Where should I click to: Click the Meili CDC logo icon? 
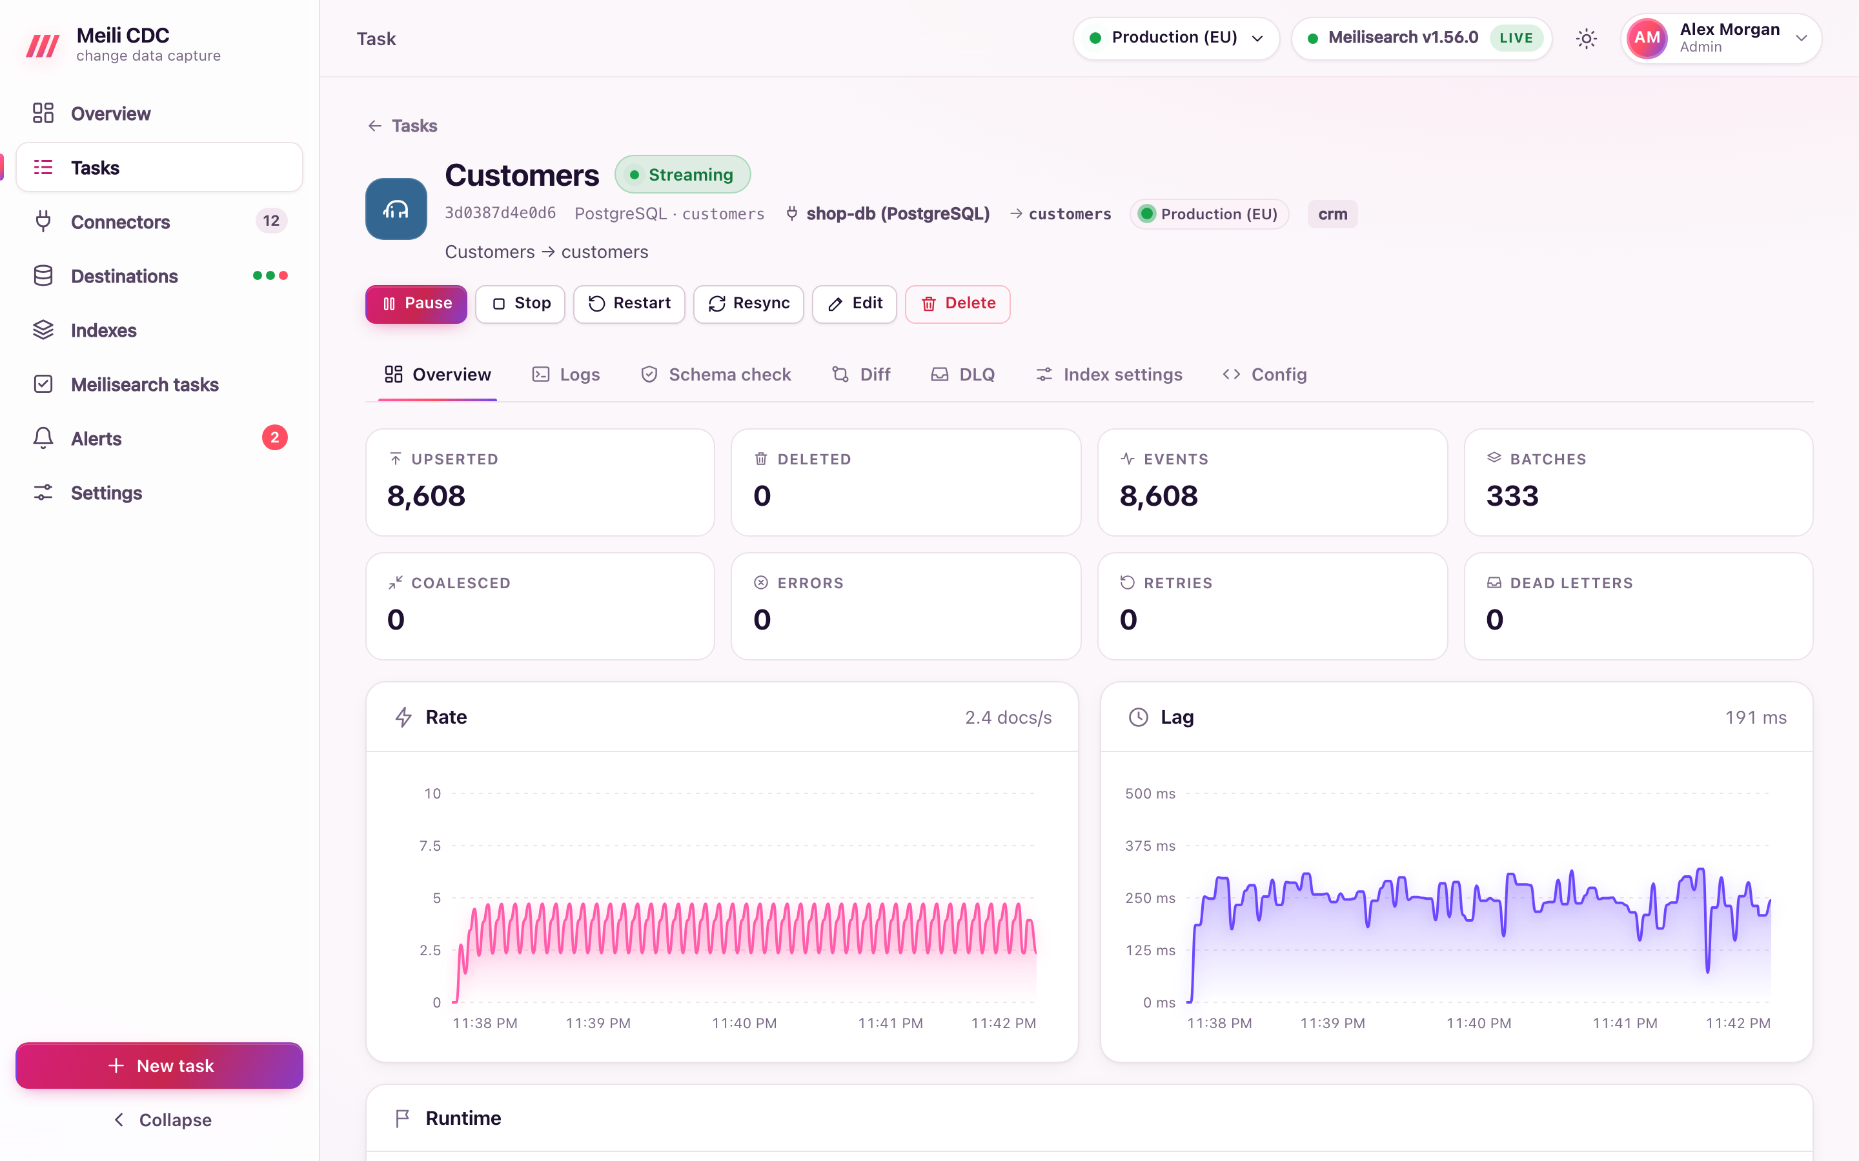tap(42, 45)
